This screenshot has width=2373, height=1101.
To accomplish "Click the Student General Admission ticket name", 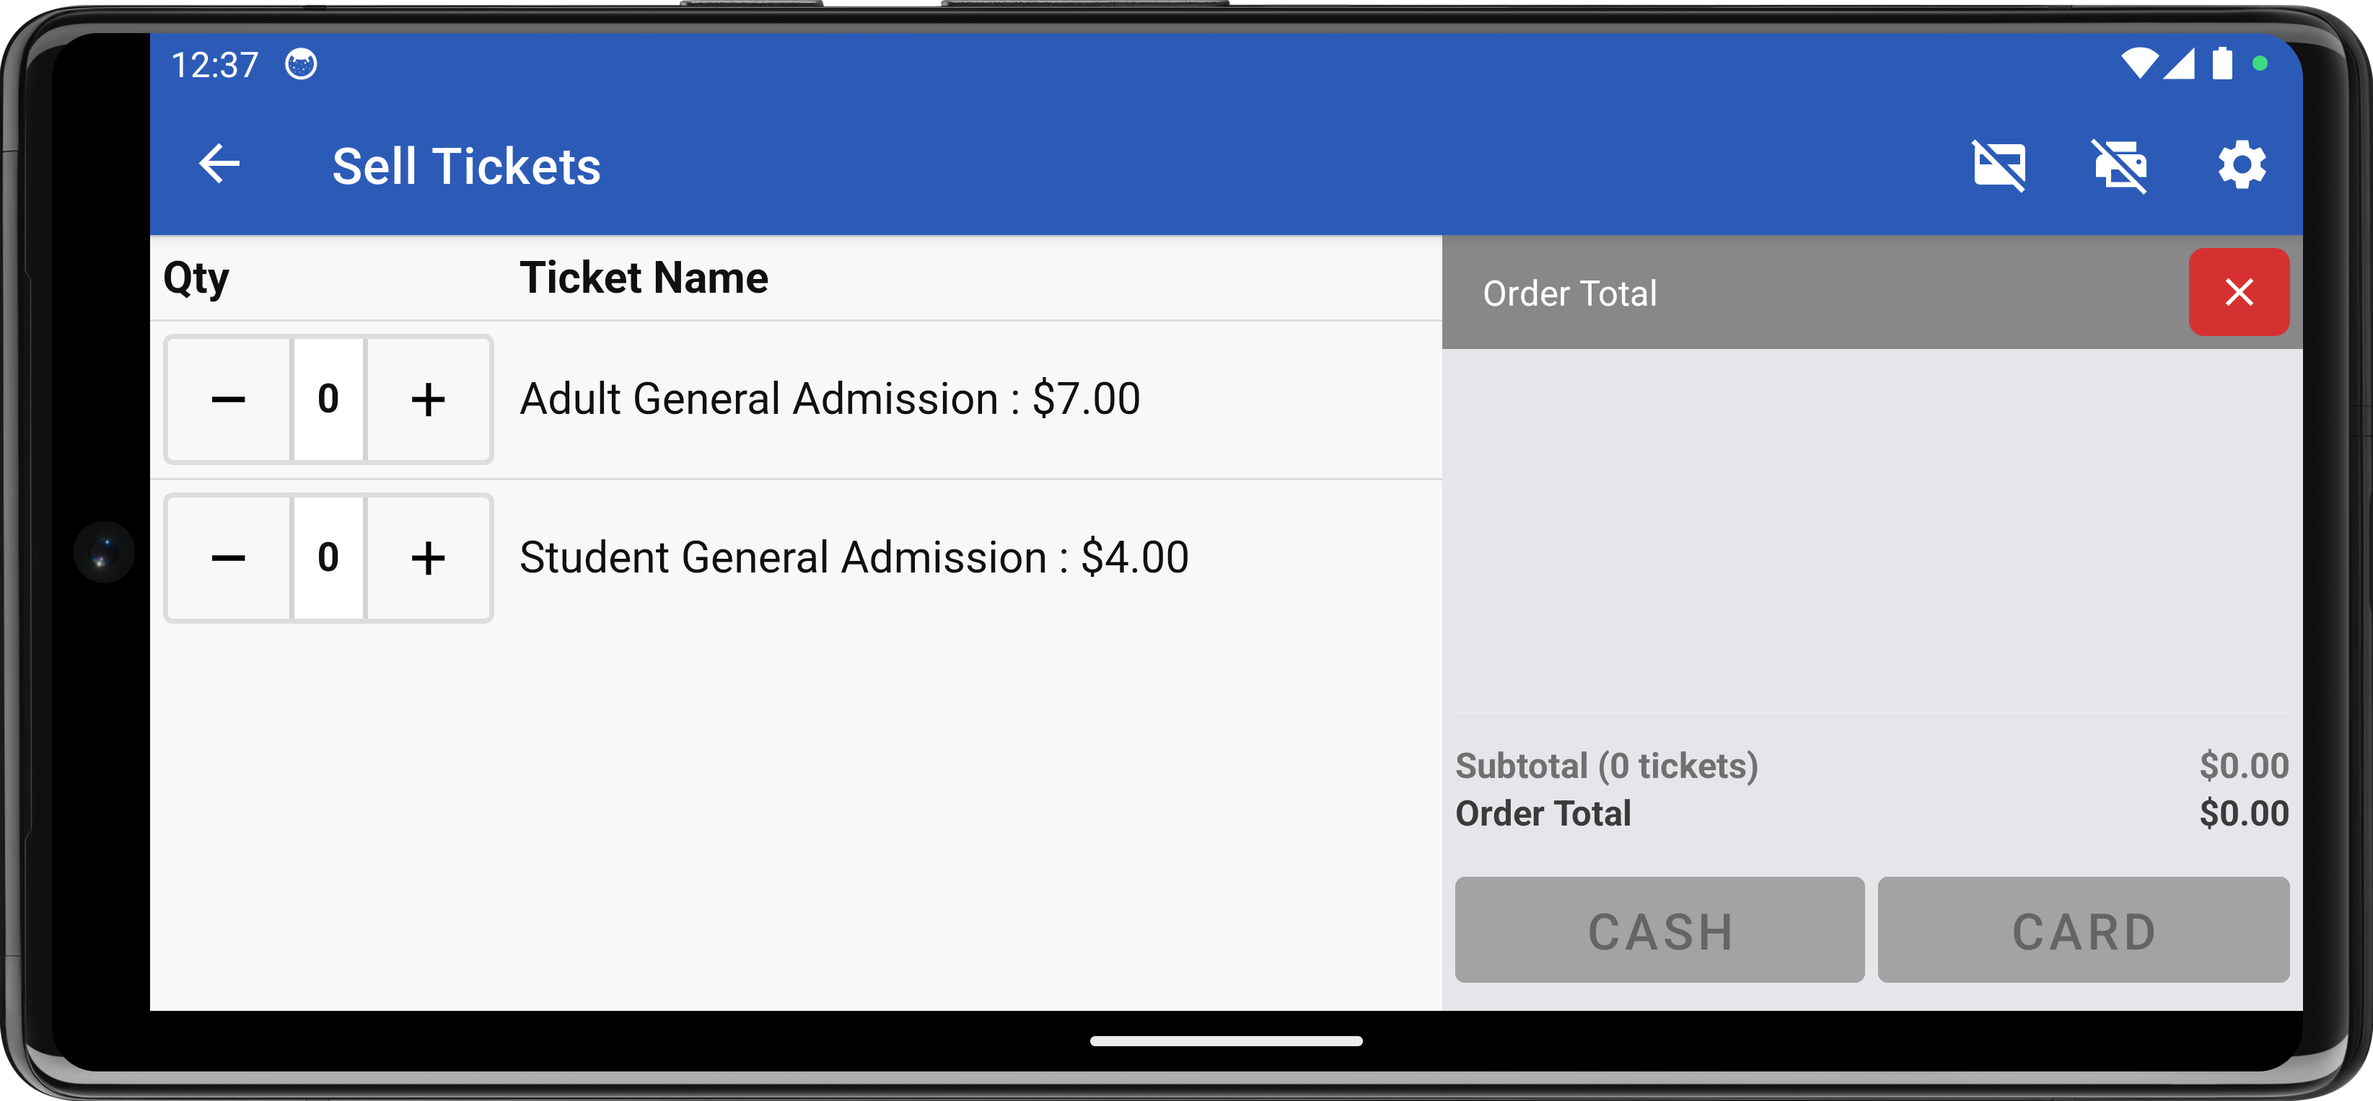I will click(x=854, y=558).
